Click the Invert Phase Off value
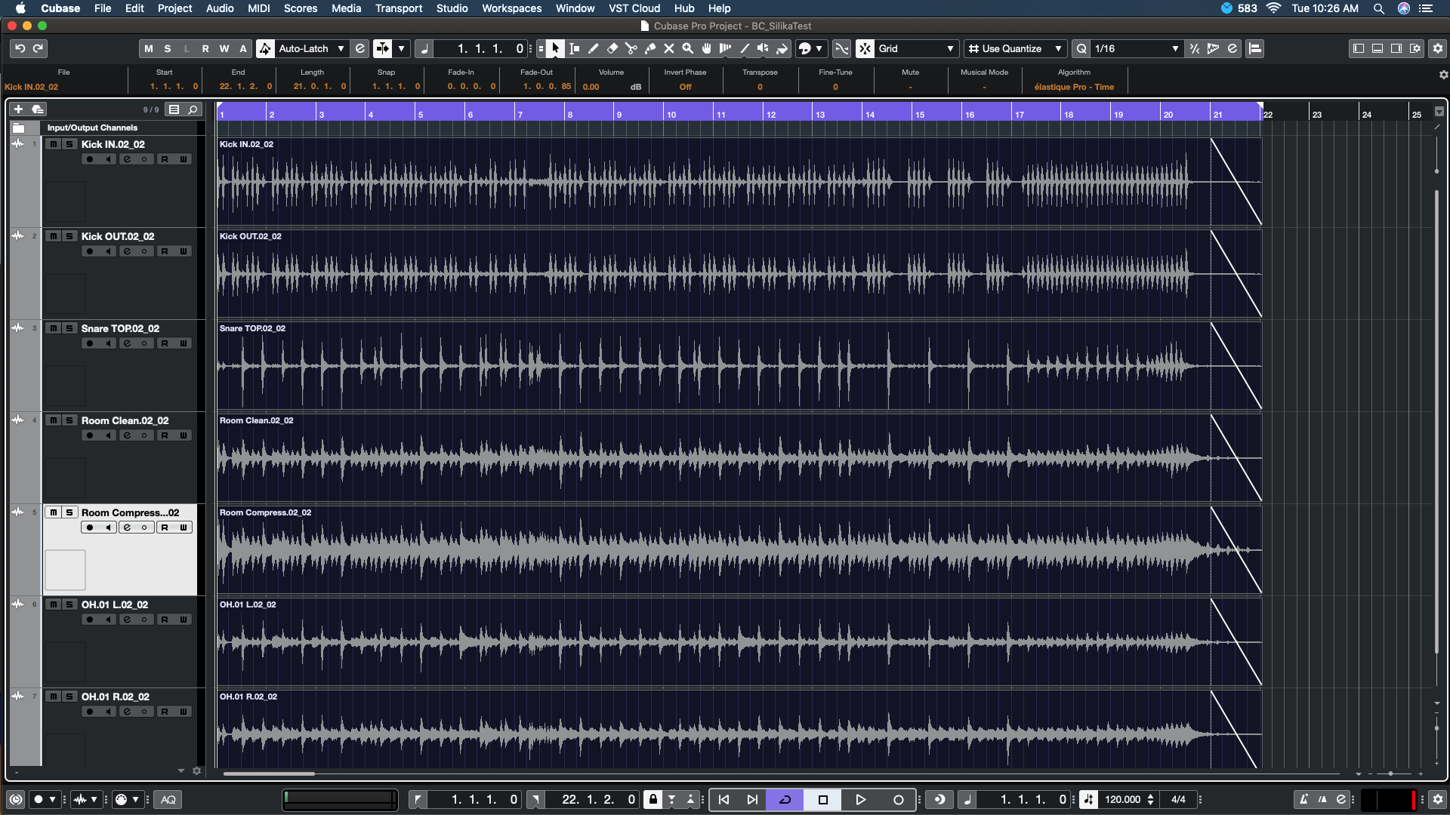 [x=685, y=87]
